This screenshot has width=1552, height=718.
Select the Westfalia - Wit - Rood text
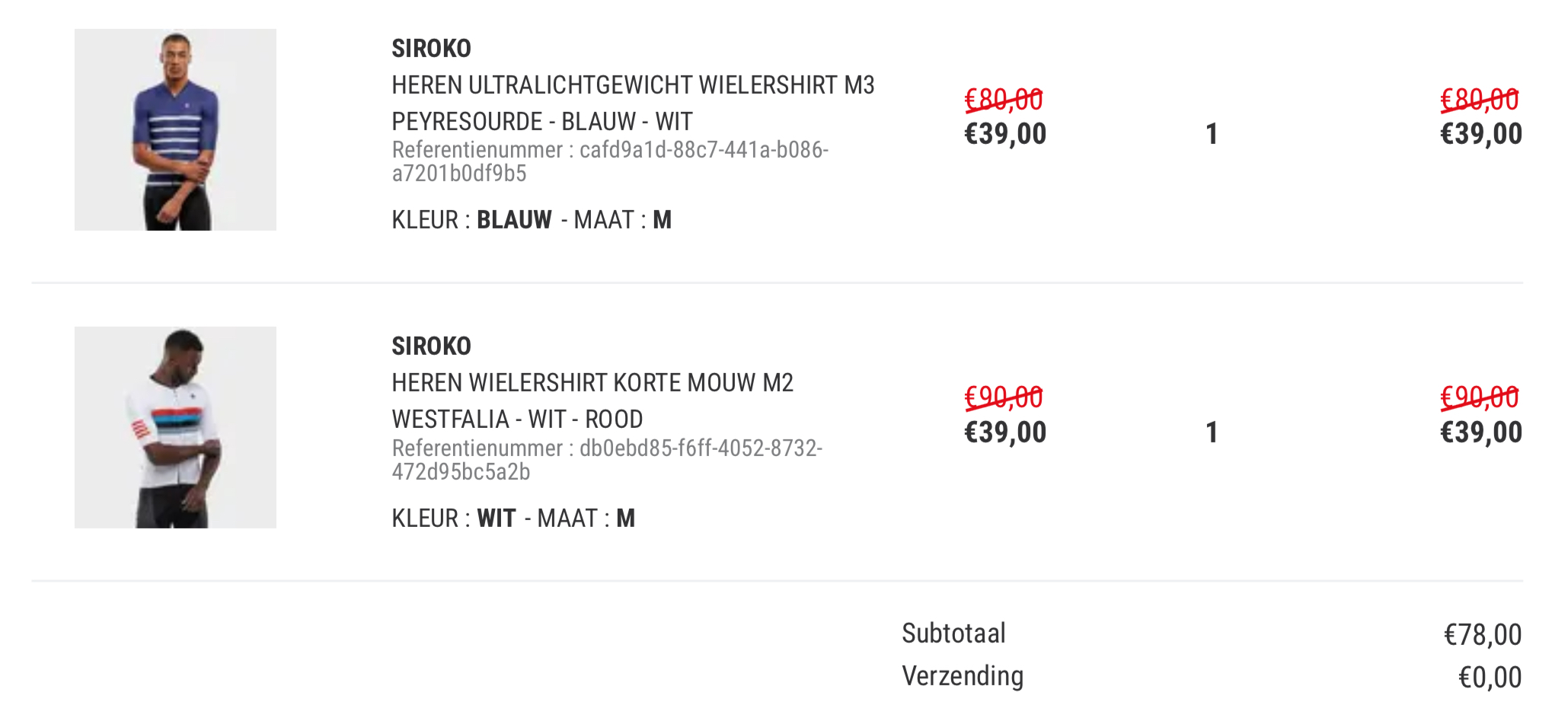(517, 420)
